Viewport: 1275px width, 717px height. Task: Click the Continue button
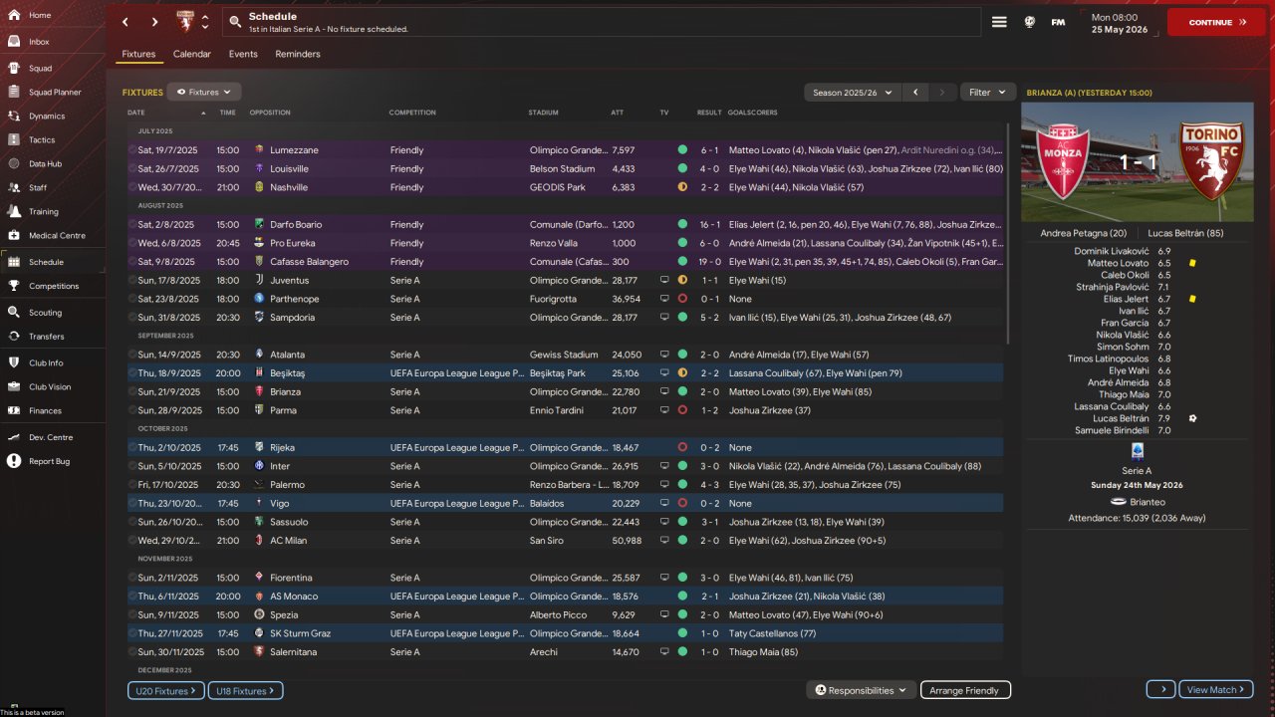point(1216,22)
